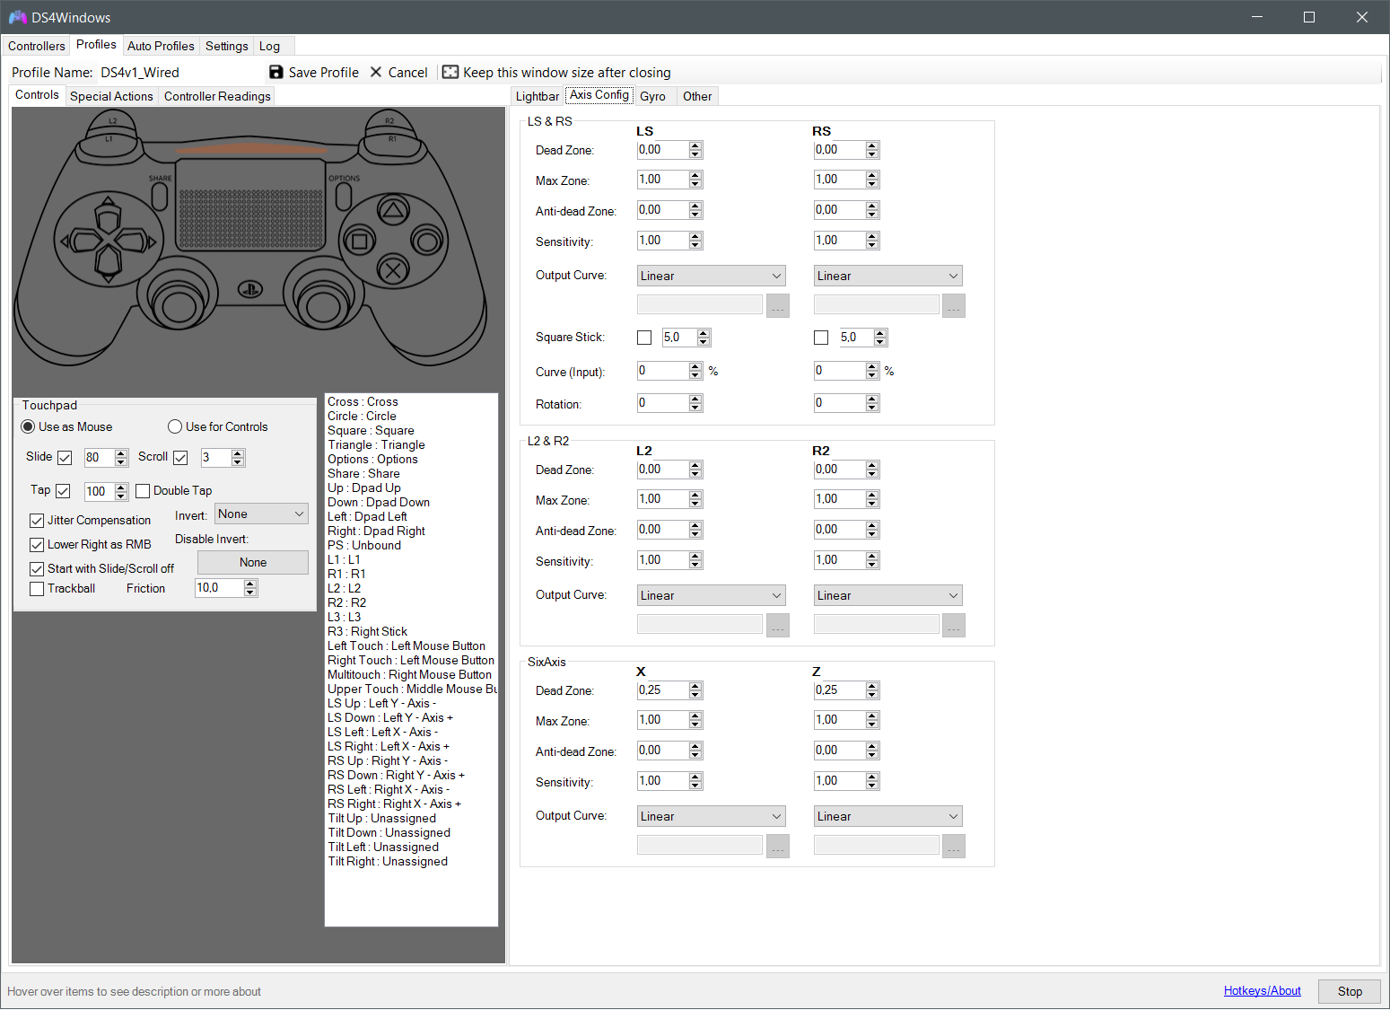Toggle the Tap checkbox
Image resolution: width=1390 pixels, height=1010 pixels.
63,491
